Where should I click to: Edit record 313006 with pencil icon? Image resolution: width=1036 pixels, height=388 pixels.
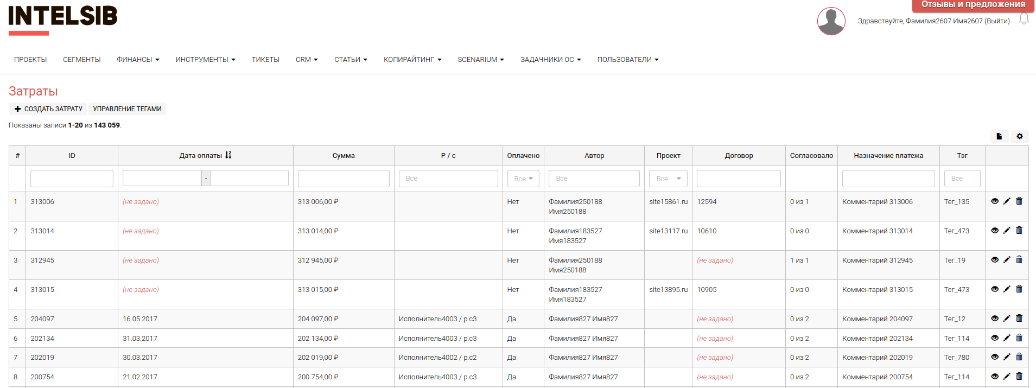[x=1007, y=201]
